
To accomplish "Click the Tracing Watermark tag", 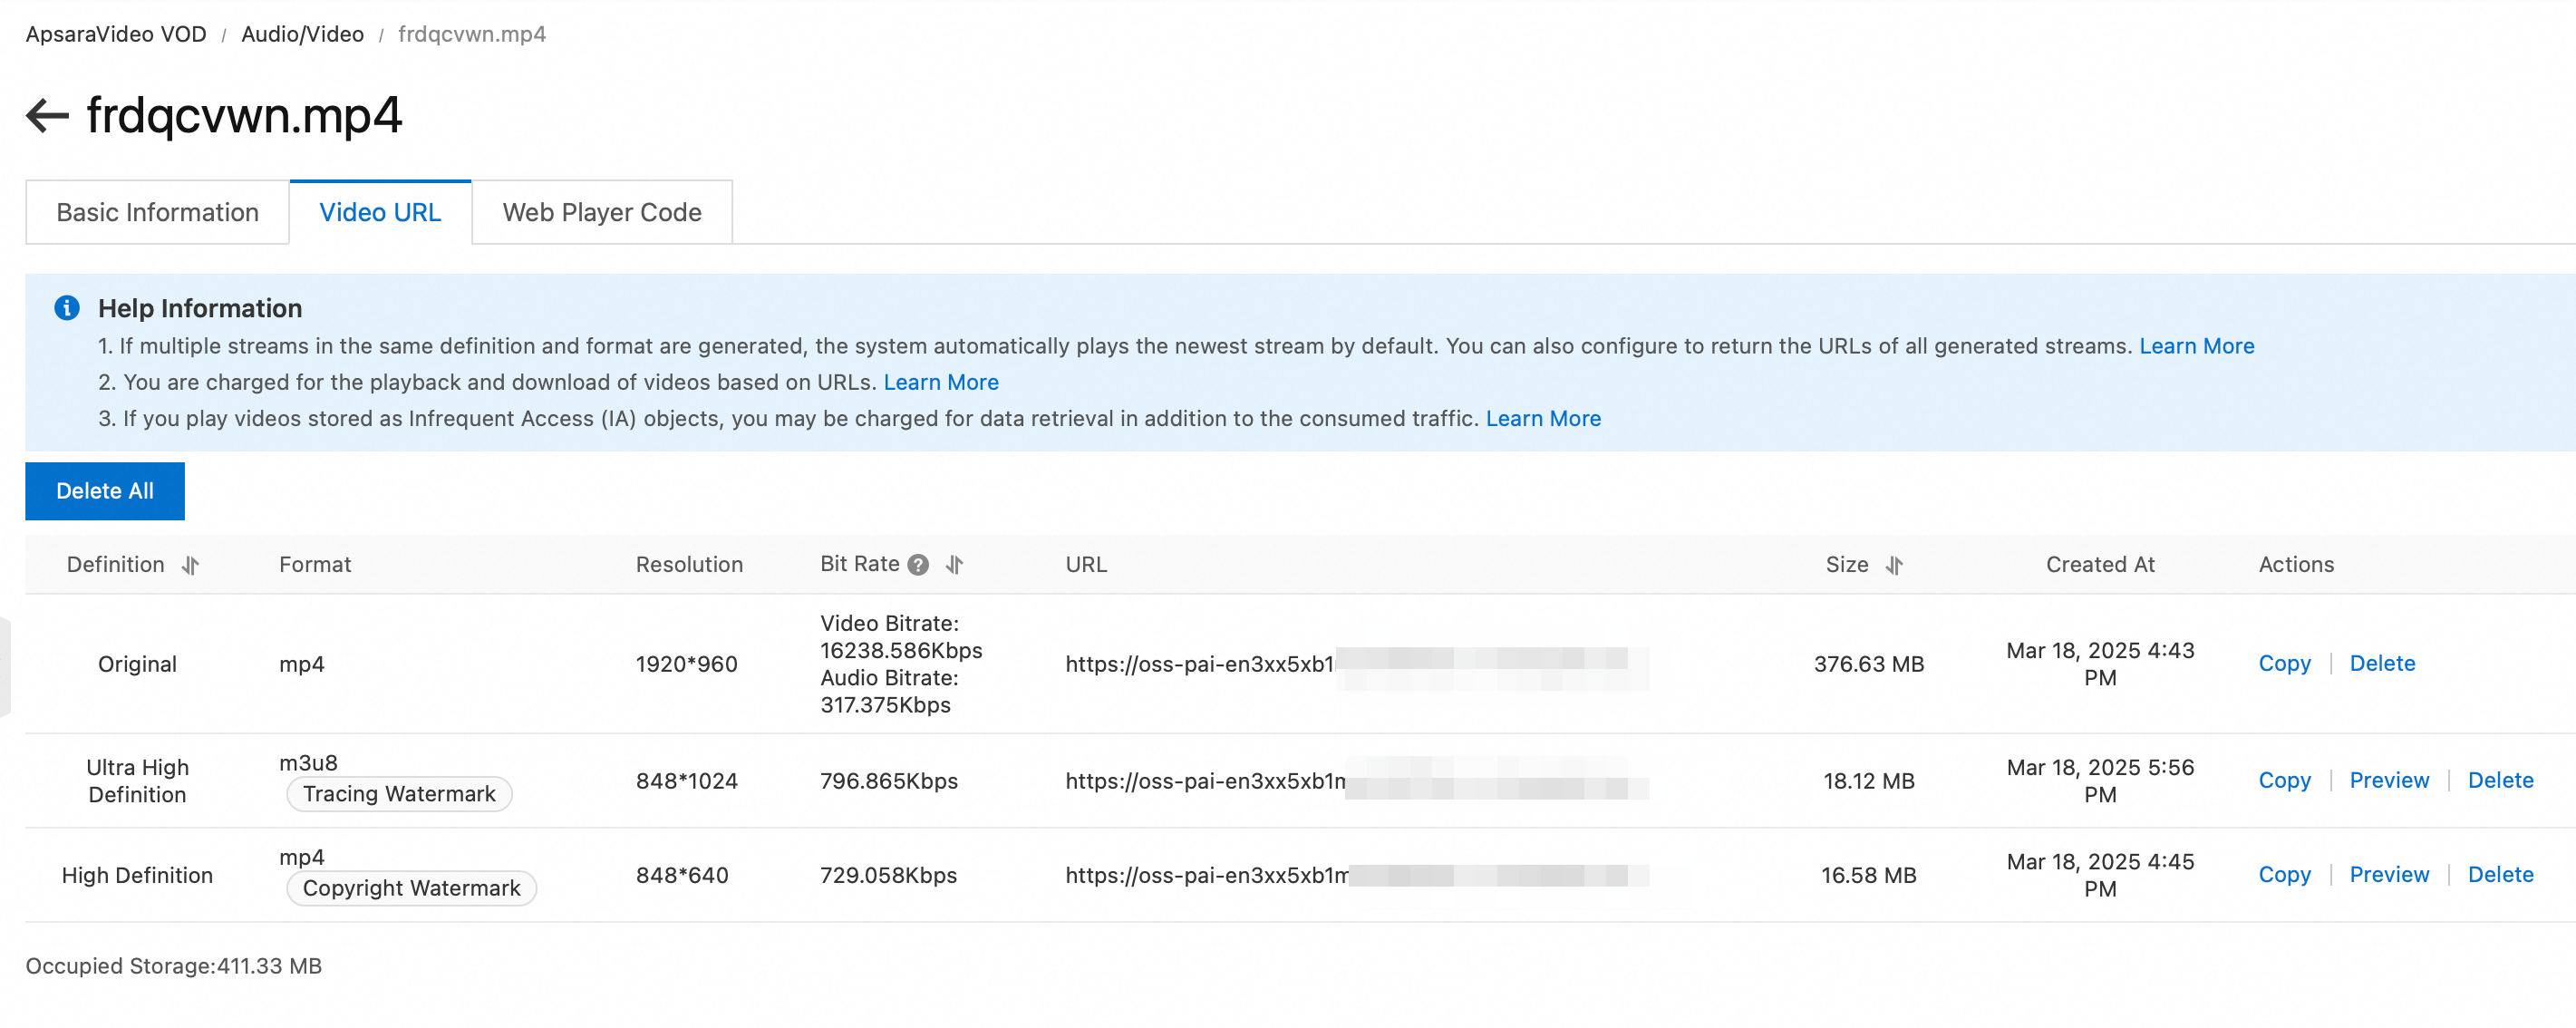I will [x=399, y=794].
